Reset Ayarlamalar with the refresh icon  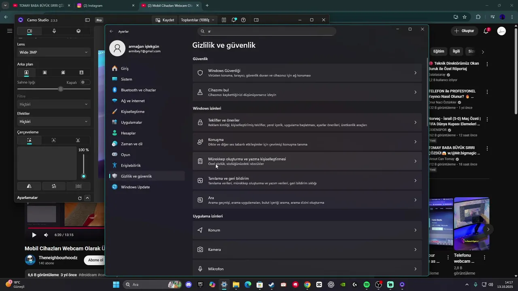click(x=80, y=198)
